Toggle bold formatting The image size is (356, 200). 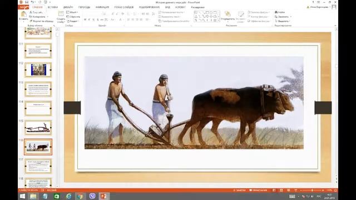[85, 20]
